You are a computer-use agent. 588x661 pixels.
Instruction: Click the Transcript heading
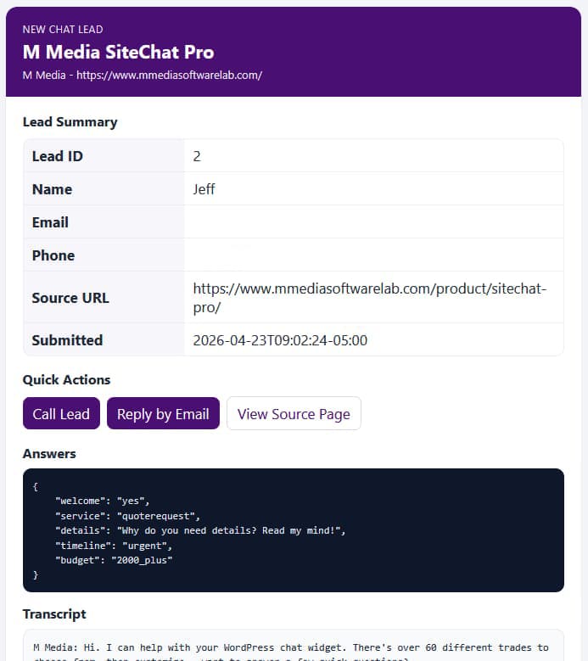[54, 614]
